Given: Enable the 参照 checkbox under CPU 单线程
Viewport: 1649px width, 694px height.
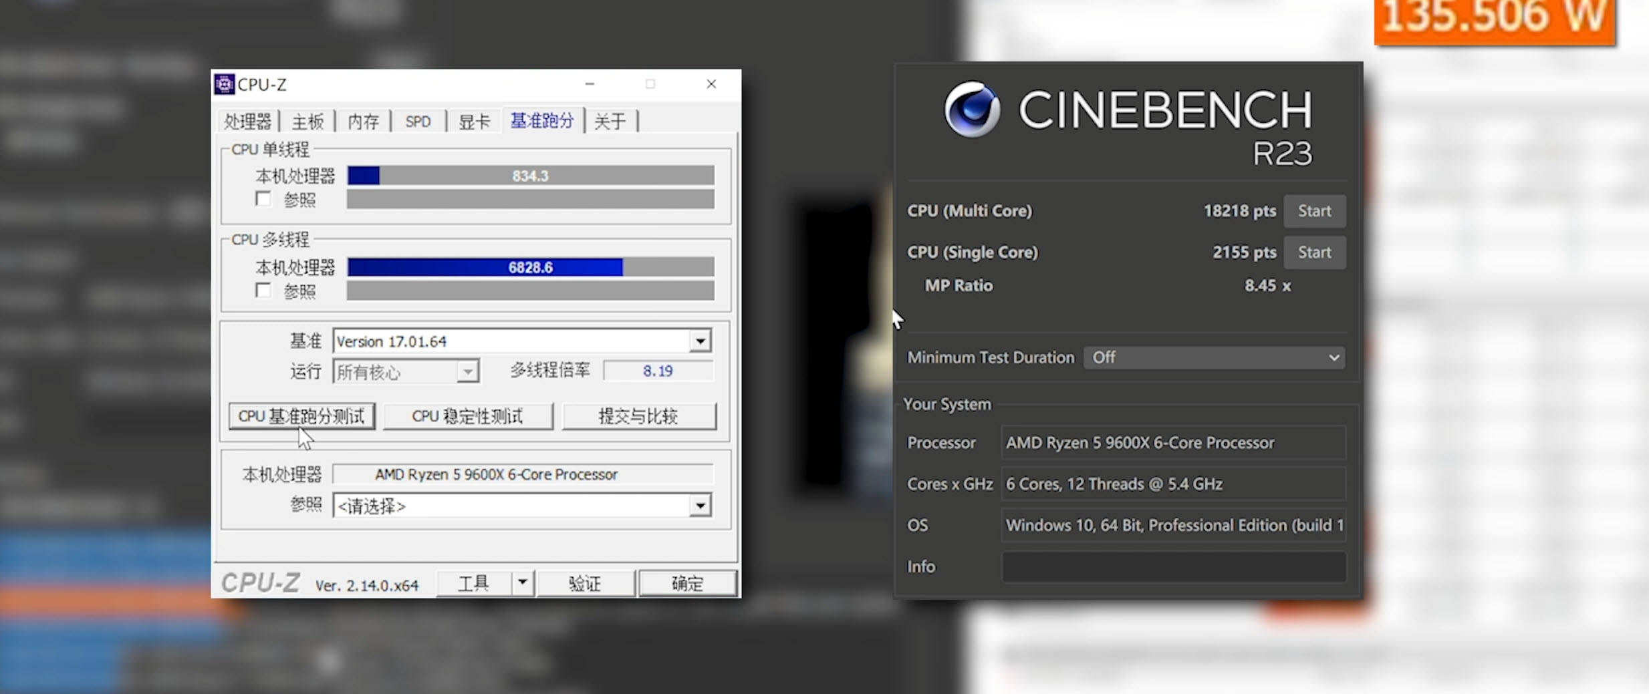Looking at the screenshot, I should [263, 199].
